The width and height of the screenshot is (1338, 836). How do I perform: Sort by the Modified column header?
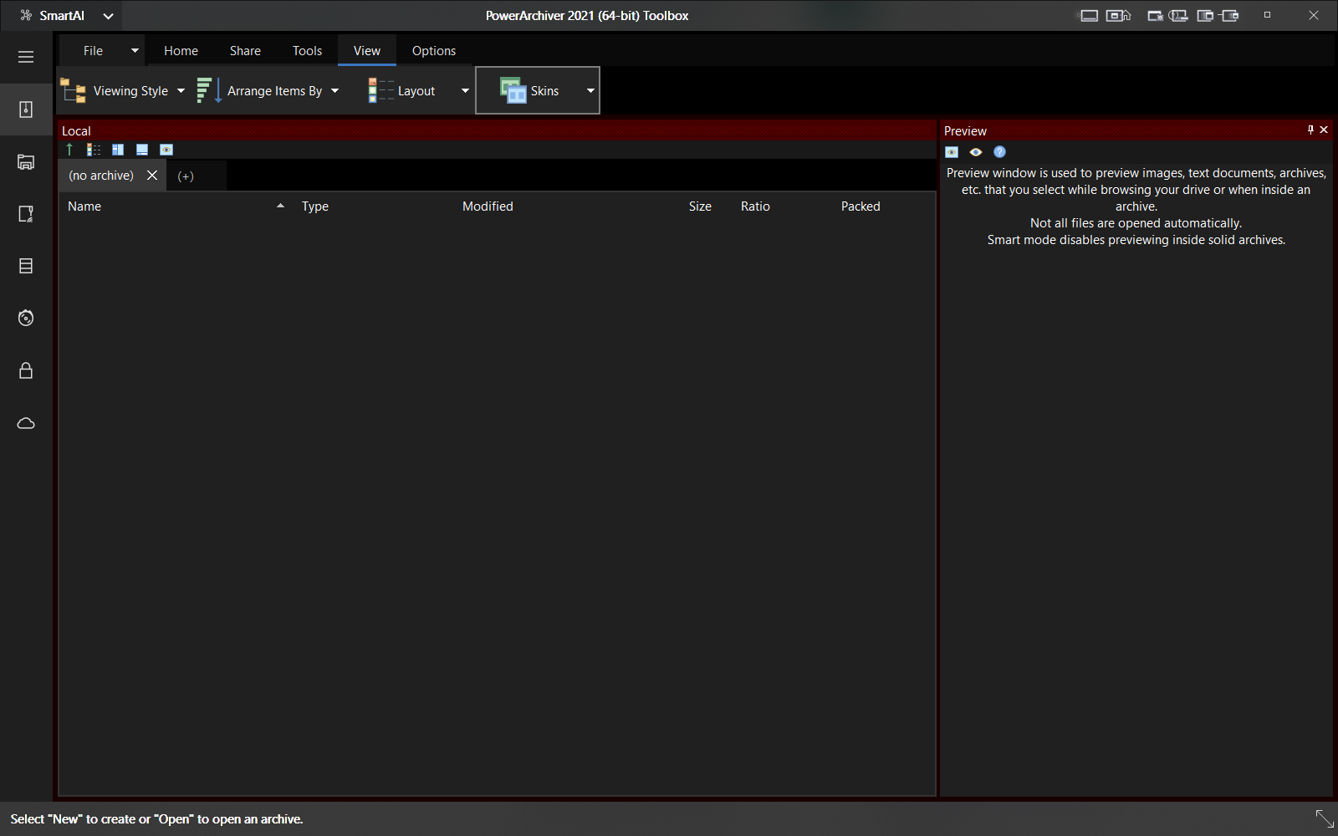[488, 206]
